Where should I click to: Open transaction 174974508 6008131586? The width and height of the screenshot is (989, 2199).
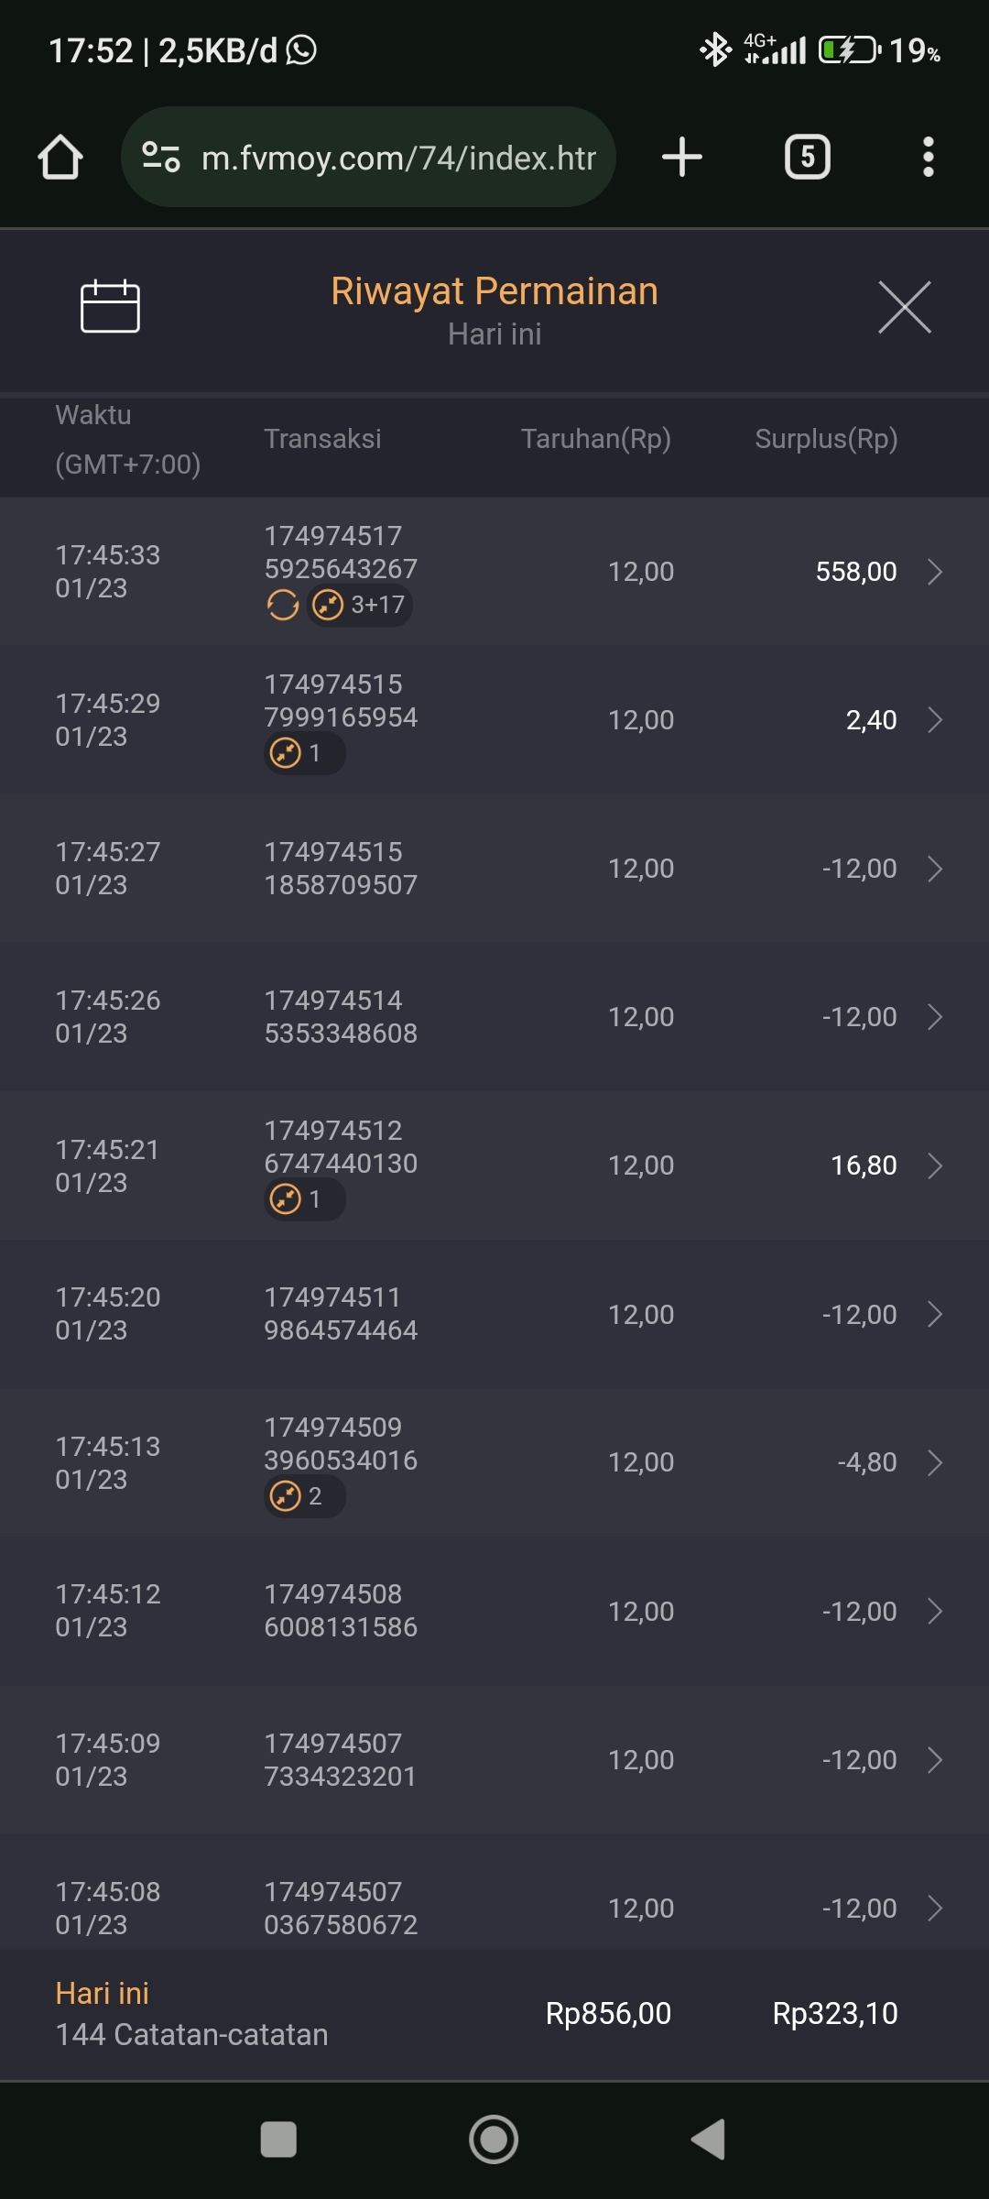341,1611
